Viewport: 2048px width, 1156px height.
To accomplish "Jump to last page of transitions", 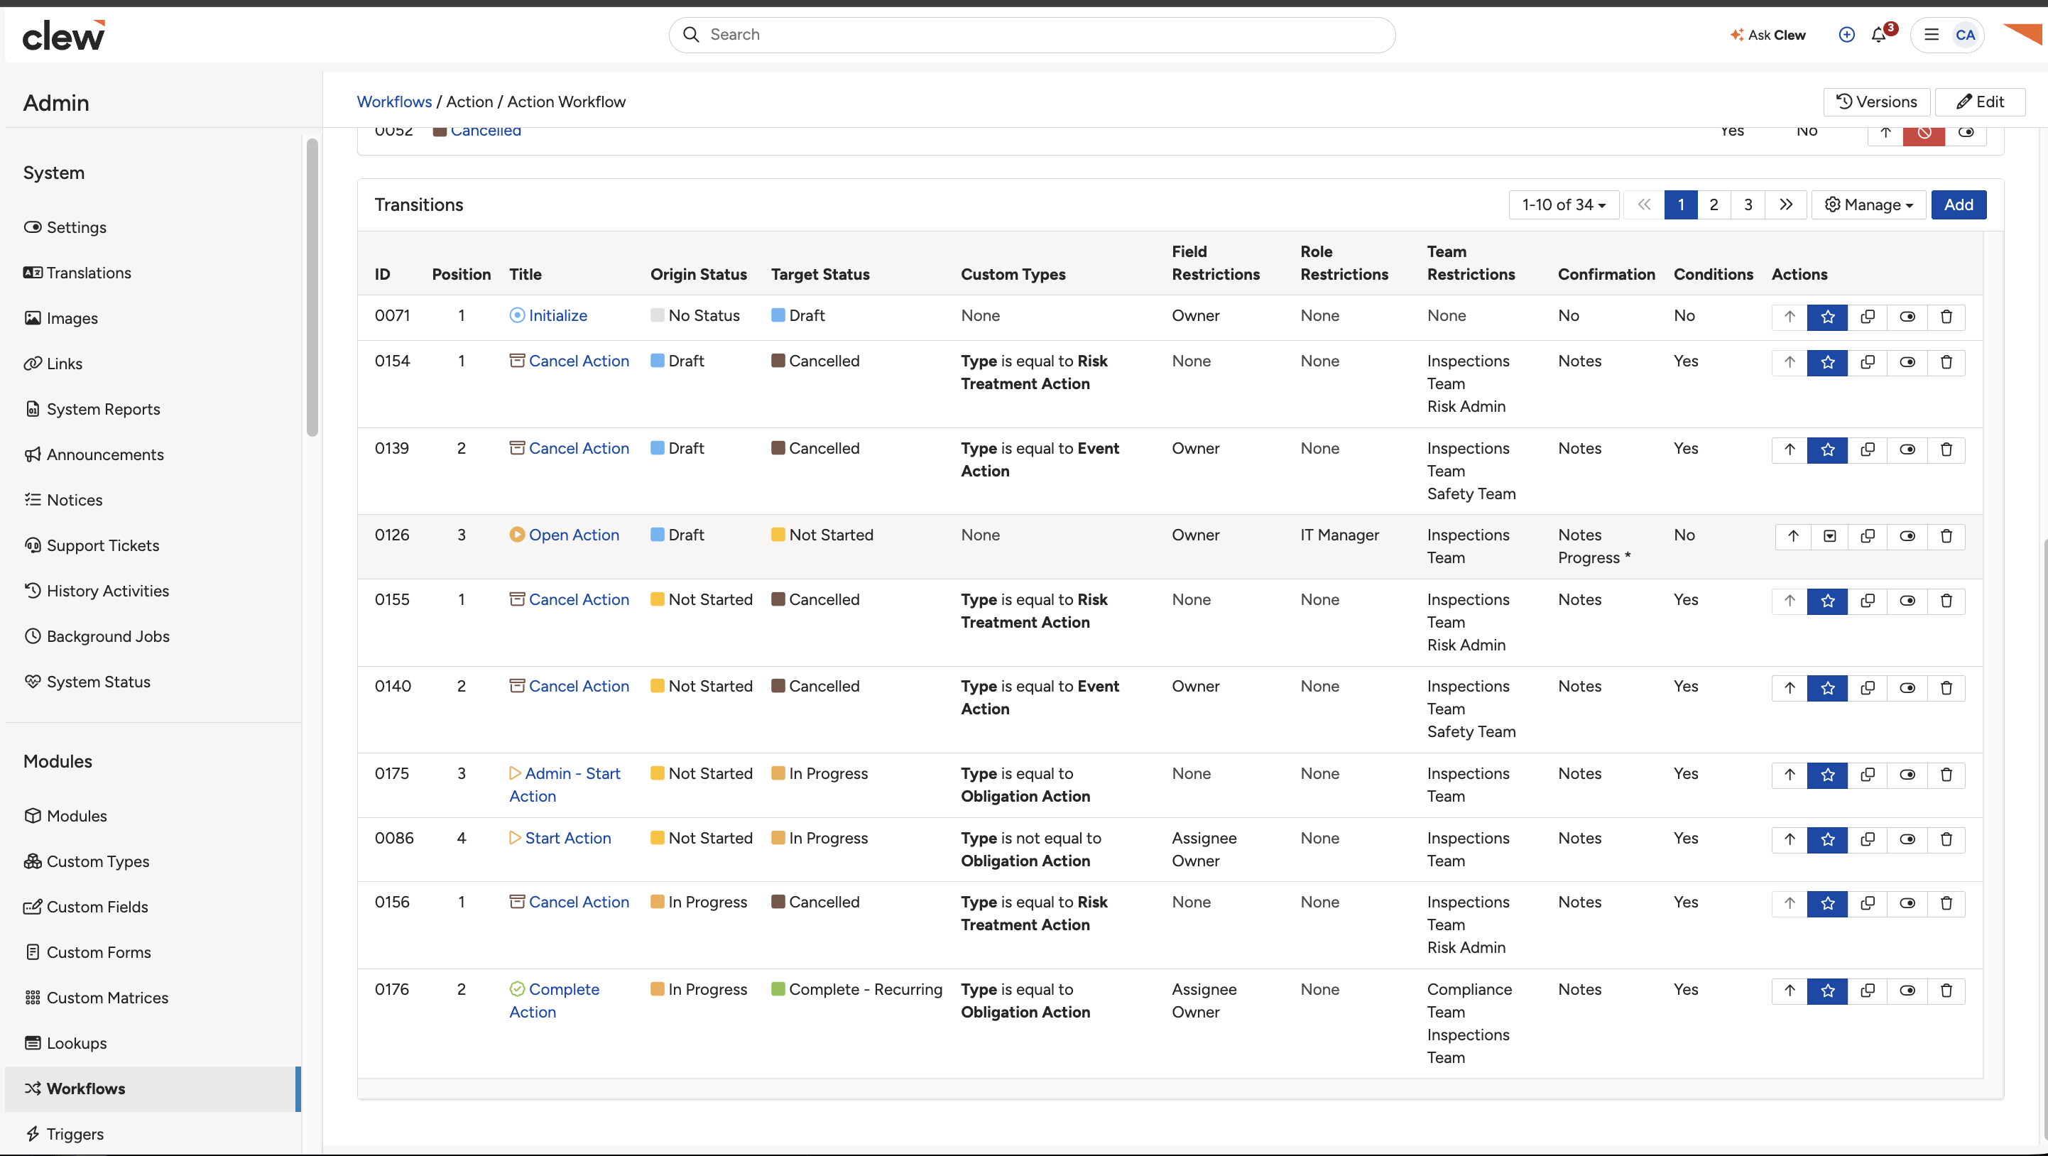I will 1786,205.
